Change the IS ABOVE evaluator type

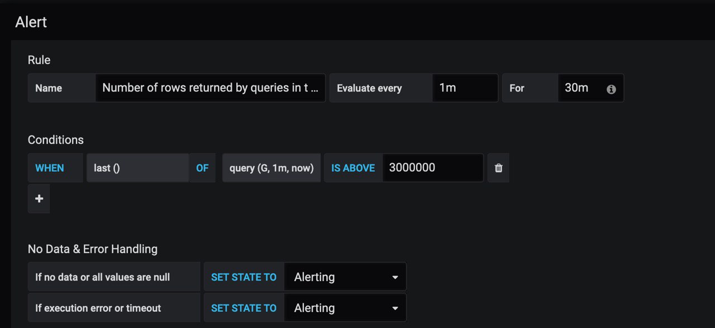tap(353, 168)
